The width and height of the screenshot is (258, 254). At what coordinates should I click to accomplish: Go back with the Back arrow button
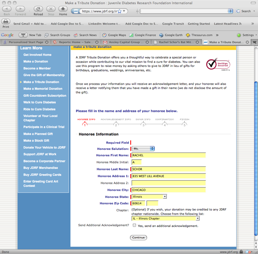click(x=7, y=9)
